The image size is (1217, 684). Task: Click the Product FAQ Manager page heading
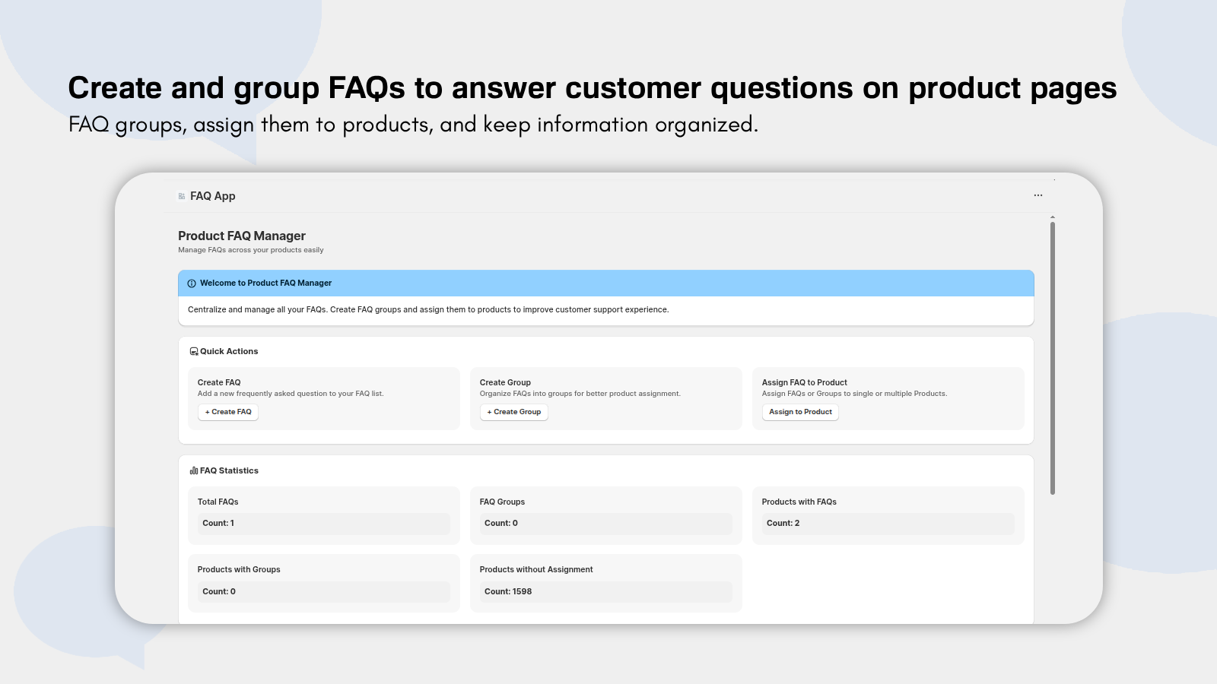pyautogui.click(x=242, y=236)
